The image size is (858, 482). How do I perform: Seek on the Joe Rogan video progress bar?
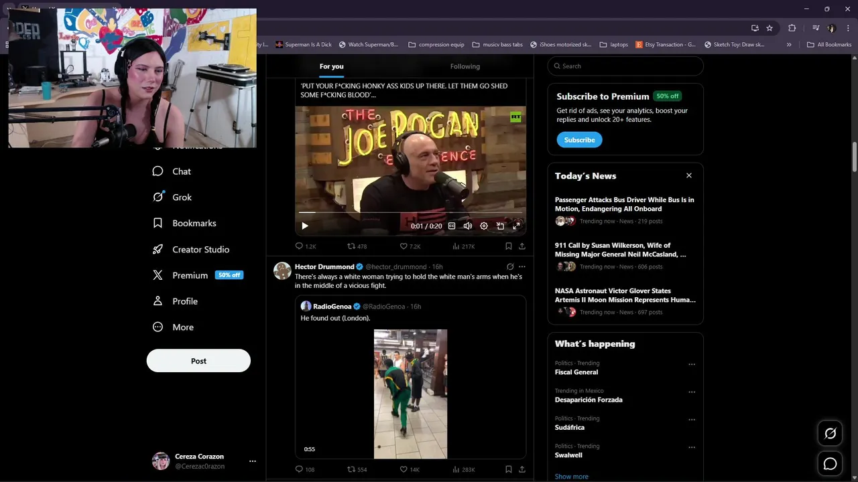coord(410,213)
